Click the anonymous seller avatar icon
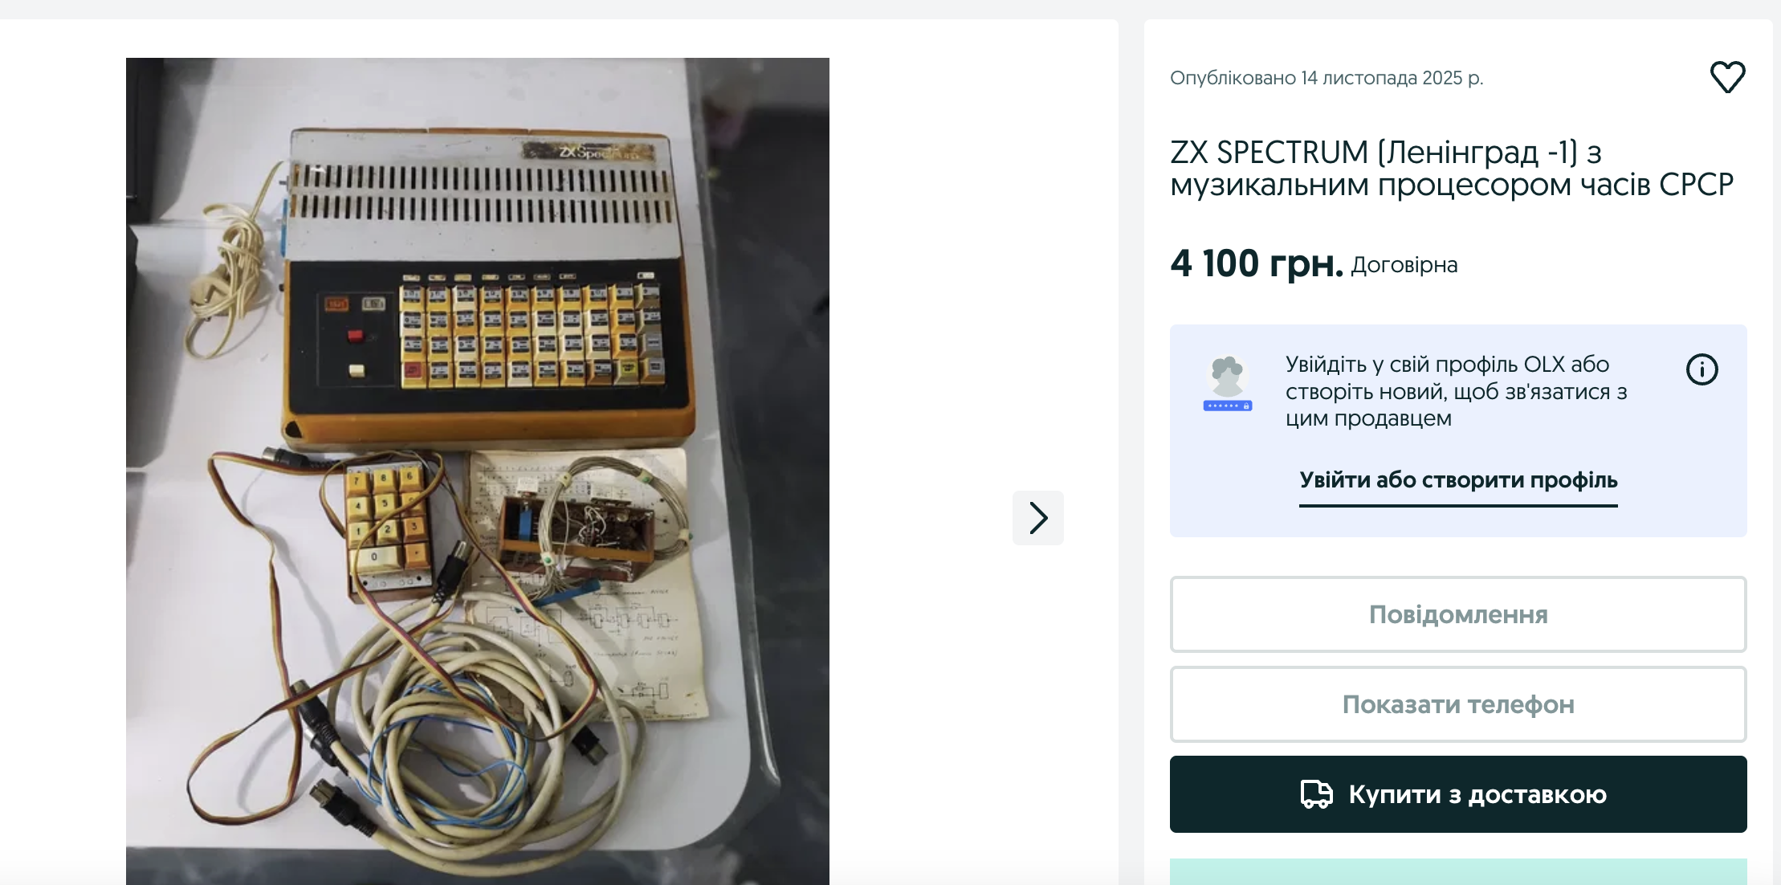This screenshot has height=885, width=1781. [x=1227, y=377]
